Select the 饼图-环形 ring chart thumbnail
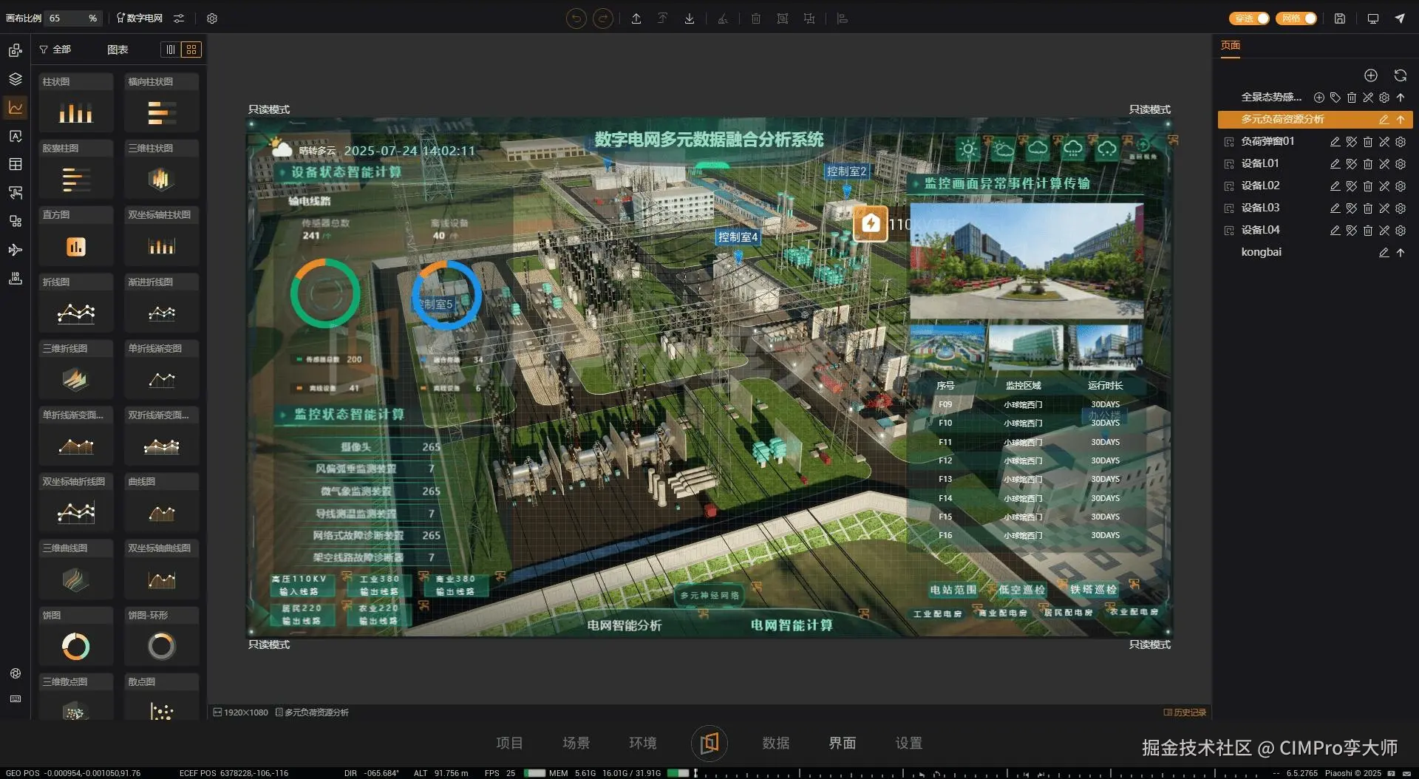 pos(162,637)
